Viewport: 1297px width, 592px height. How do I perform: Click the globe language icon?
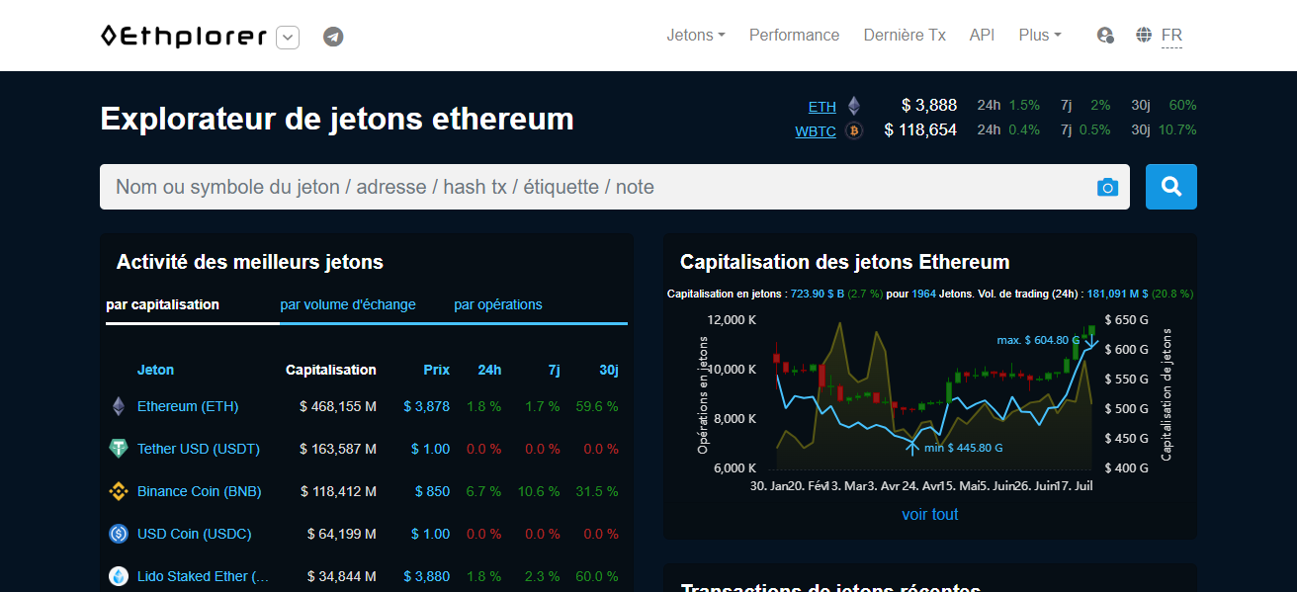click(x=1144, y=36)
